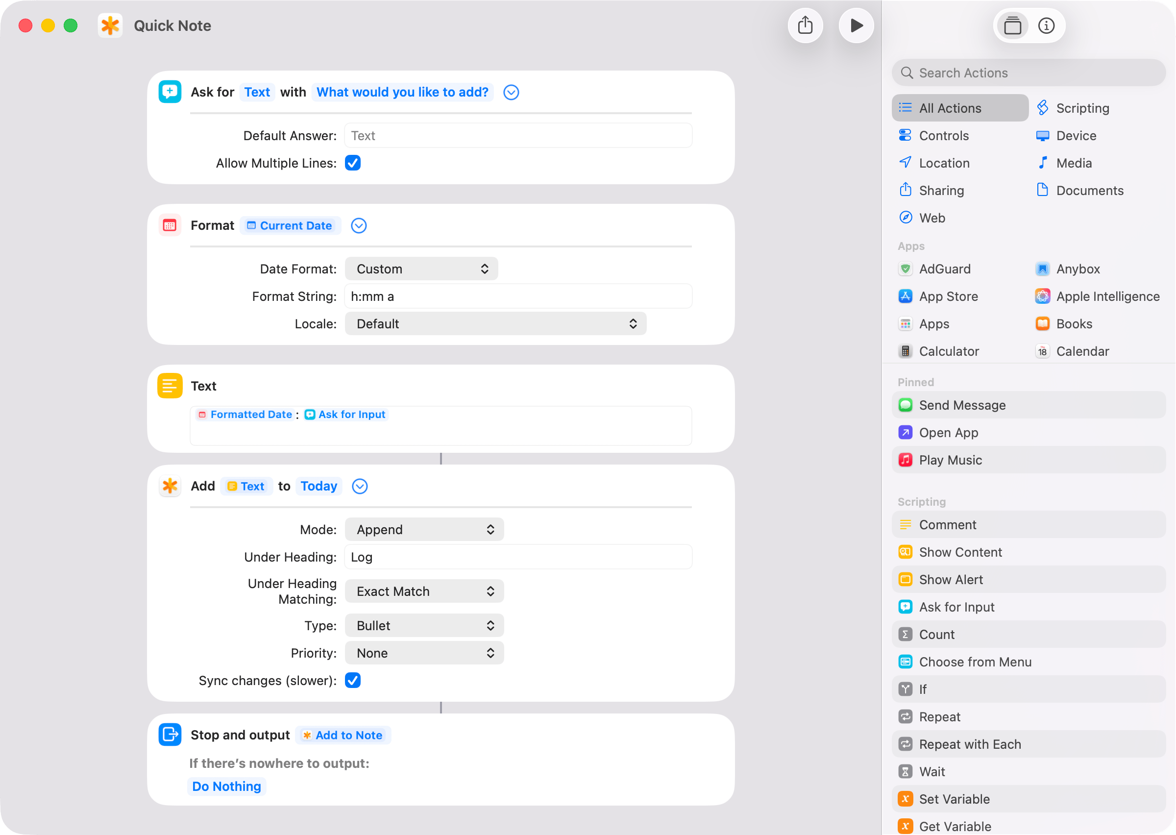Open the Type Bullet dropdown
Image resolution: width=1176 pixels, height=835 pixels.
424,626
